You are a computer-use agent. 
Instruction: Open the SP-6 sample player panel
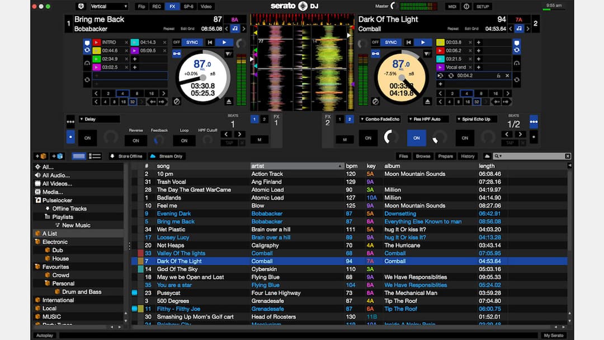click(x=187, y=7)
